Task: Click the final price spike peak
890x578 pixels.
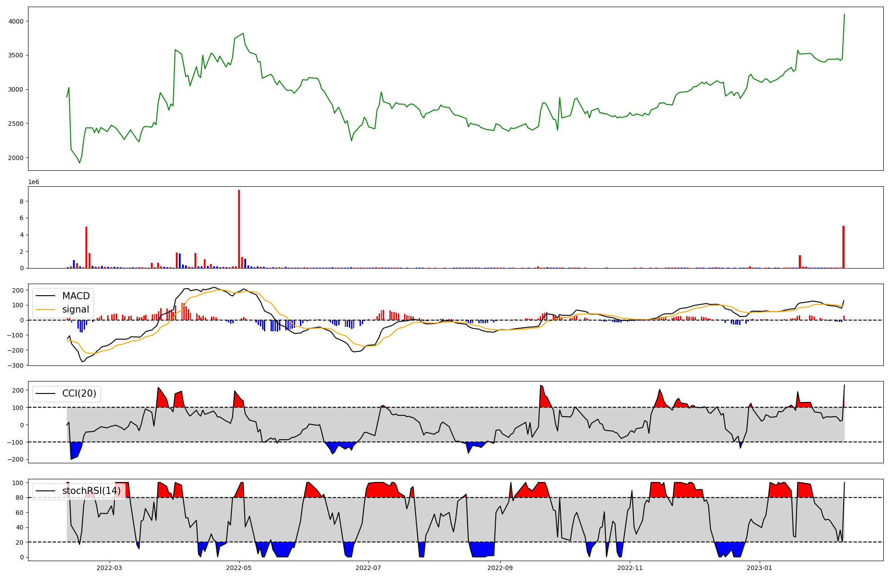Action: 844,14
